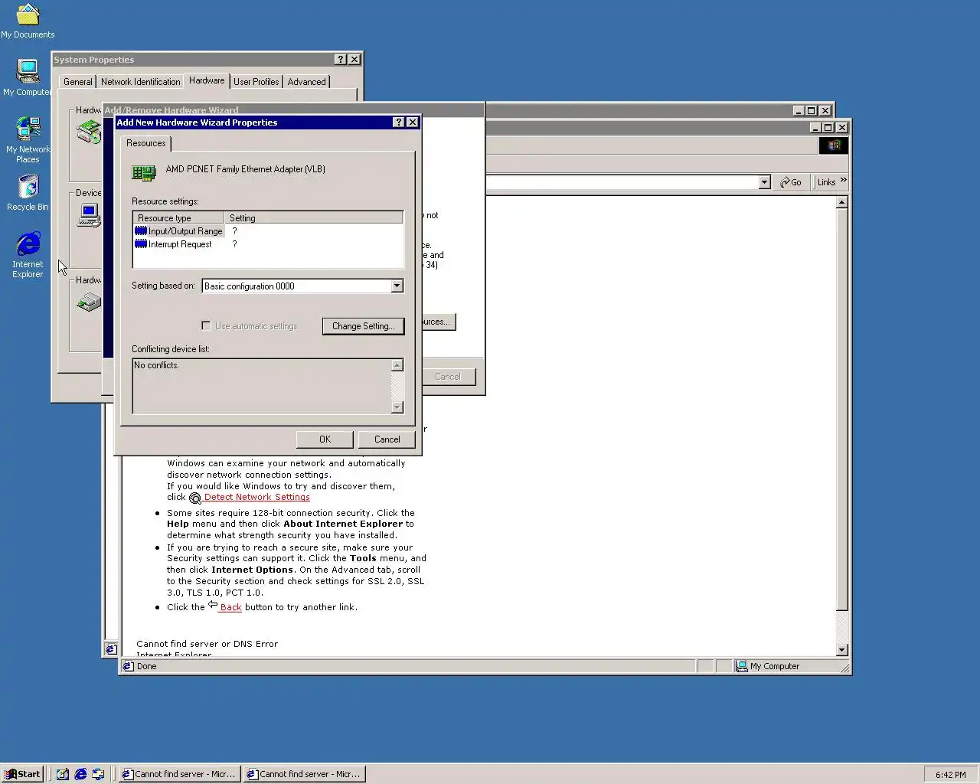The height and width of the screenshot is (784, 980).
Task: Open My Computer desktop icon
Action: coord(28,77)
